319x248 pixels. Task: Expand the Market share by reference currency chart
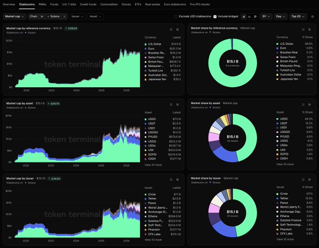(303, 30)
